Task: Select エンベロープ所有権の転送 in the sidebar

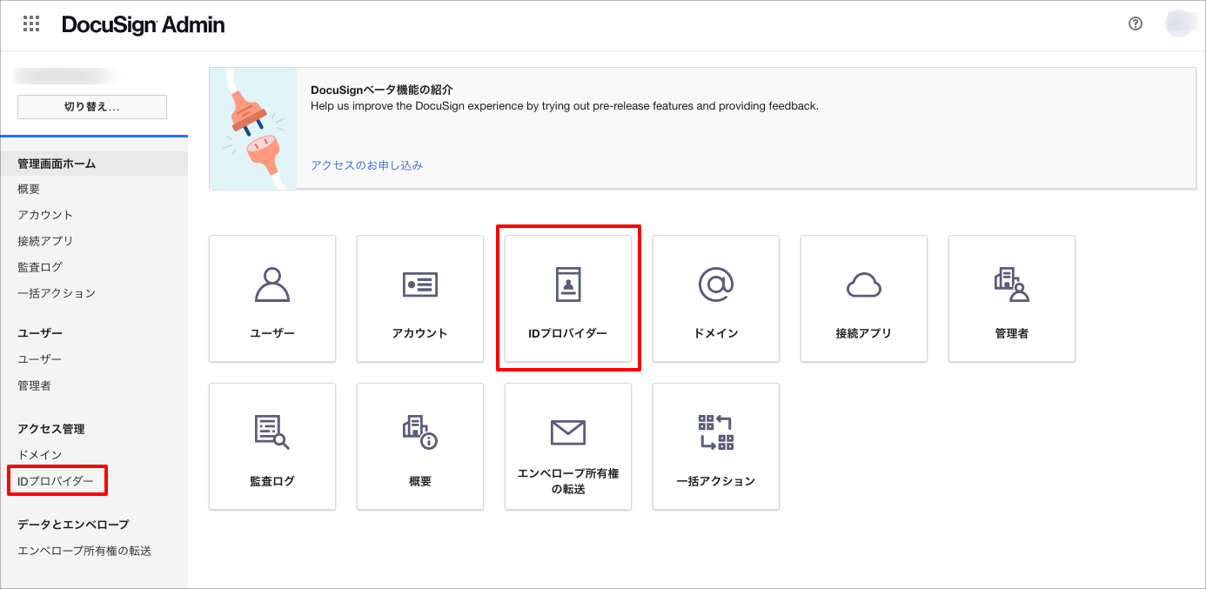Action: coord(84,551)
